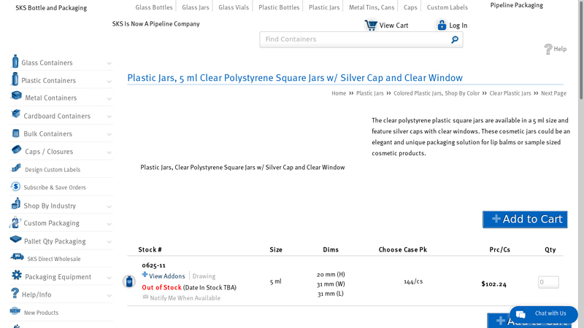Expand the Shop By Industry section
The width and height of the screenshot is (584, 328).
[109, 206]
